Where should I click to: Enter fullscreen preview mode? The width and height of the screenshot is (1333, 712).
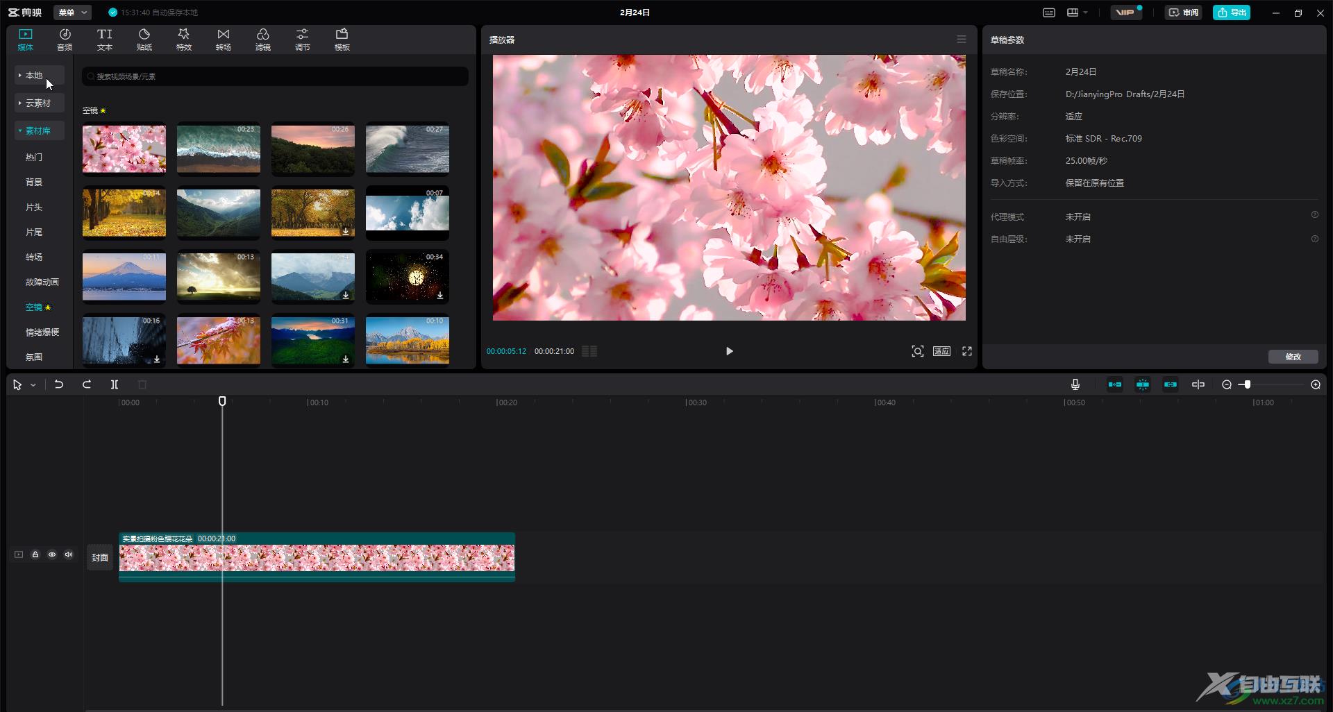point(967,351)
